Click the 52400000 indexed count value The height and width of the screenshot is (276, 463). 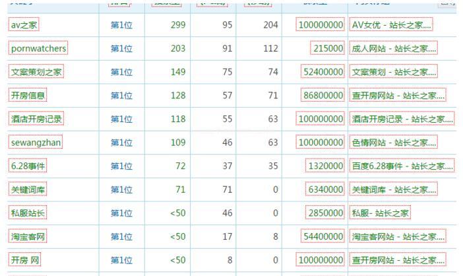[323, 72]
